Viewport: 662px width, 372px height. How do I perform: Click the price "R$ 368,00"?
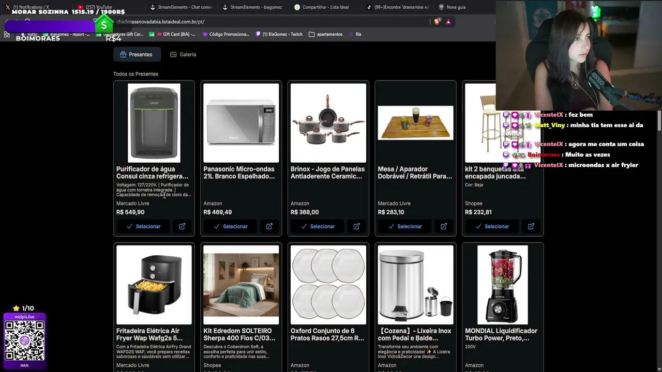tap(305, 212)
